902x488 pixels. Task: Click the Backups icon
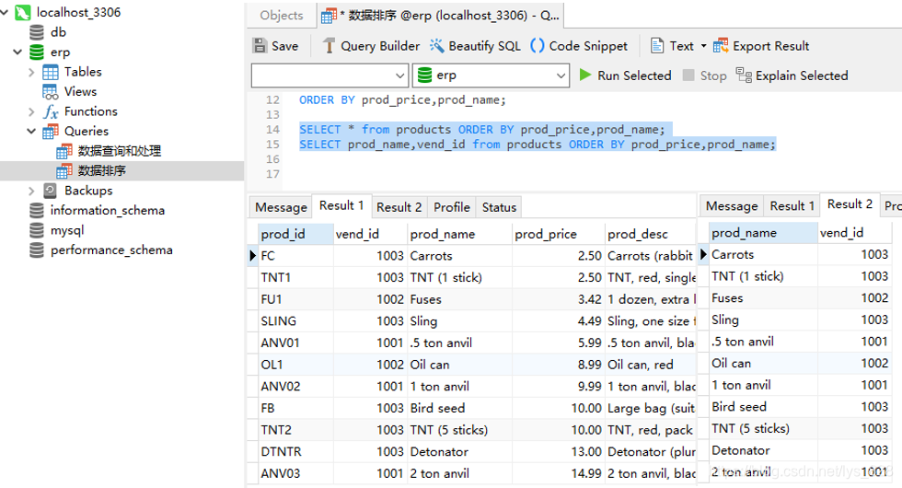[50, 191]
